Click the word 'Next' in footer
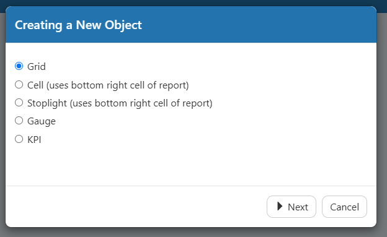387x237 pixels. (x=298, y=207)
